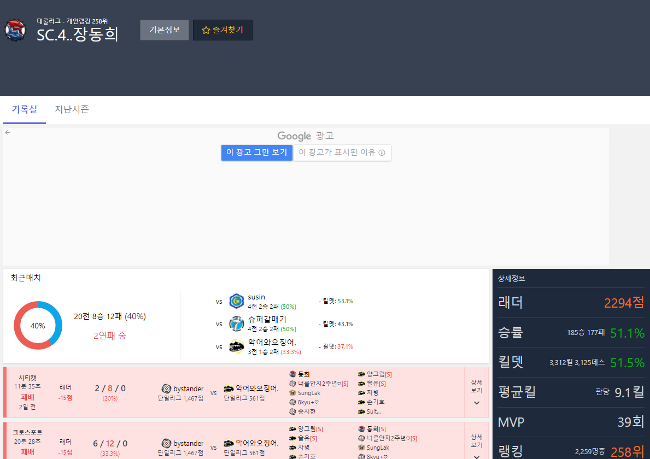Image resolution: width=650 pixels, height=459 pixels.
Task: Click the blue 이 광고 그만 보기 button
Action: 256,152
